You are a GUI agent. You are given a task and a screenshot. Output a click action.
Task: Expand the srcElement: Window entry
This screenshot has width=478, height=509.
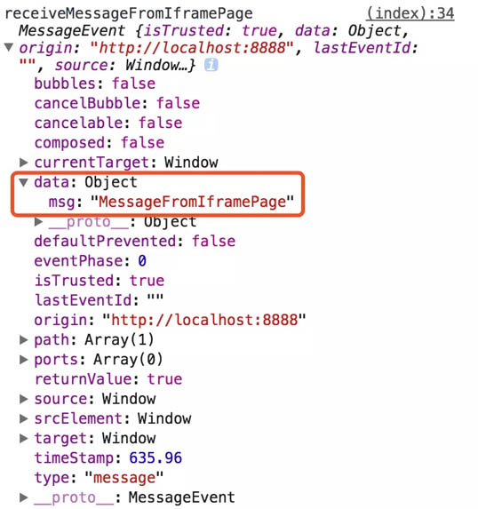23,418
